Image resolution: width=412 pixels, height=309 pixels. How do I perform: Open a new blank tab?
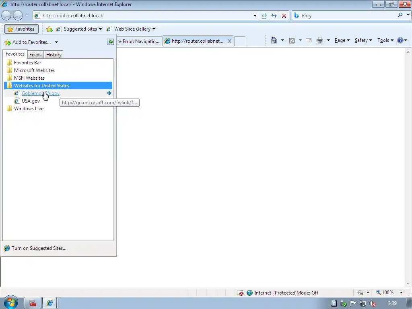tap(240, 41)
